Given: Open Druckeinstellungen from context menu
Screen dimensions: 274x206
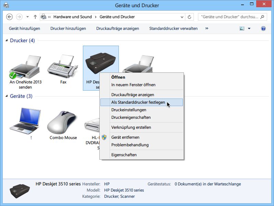Looking at the screenshot, I should point(141,110).
